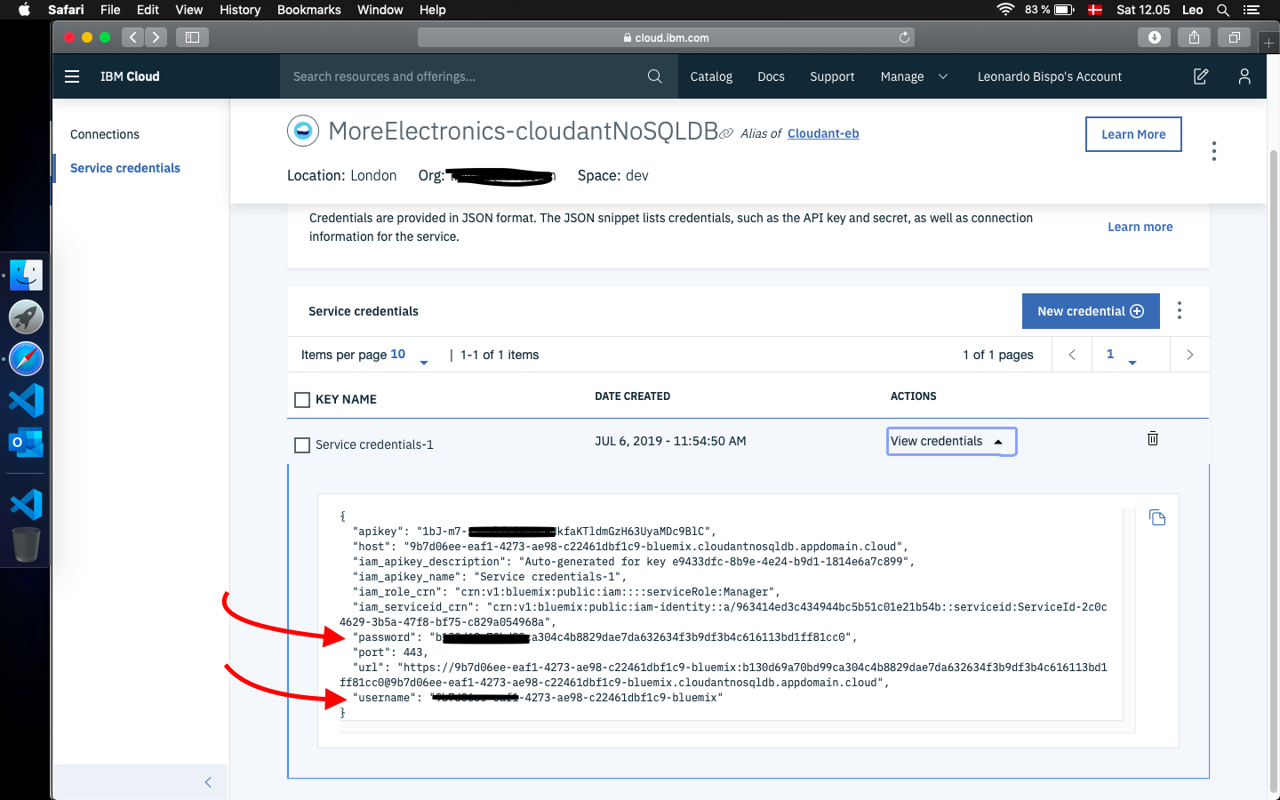The width and height of the screenshot is (1280, 800).
Task: Open the Wi-Fi status menu
Action: [1005, 10]
